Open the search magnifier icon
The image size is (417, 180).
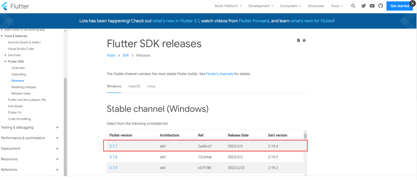[x=353, y=6]
